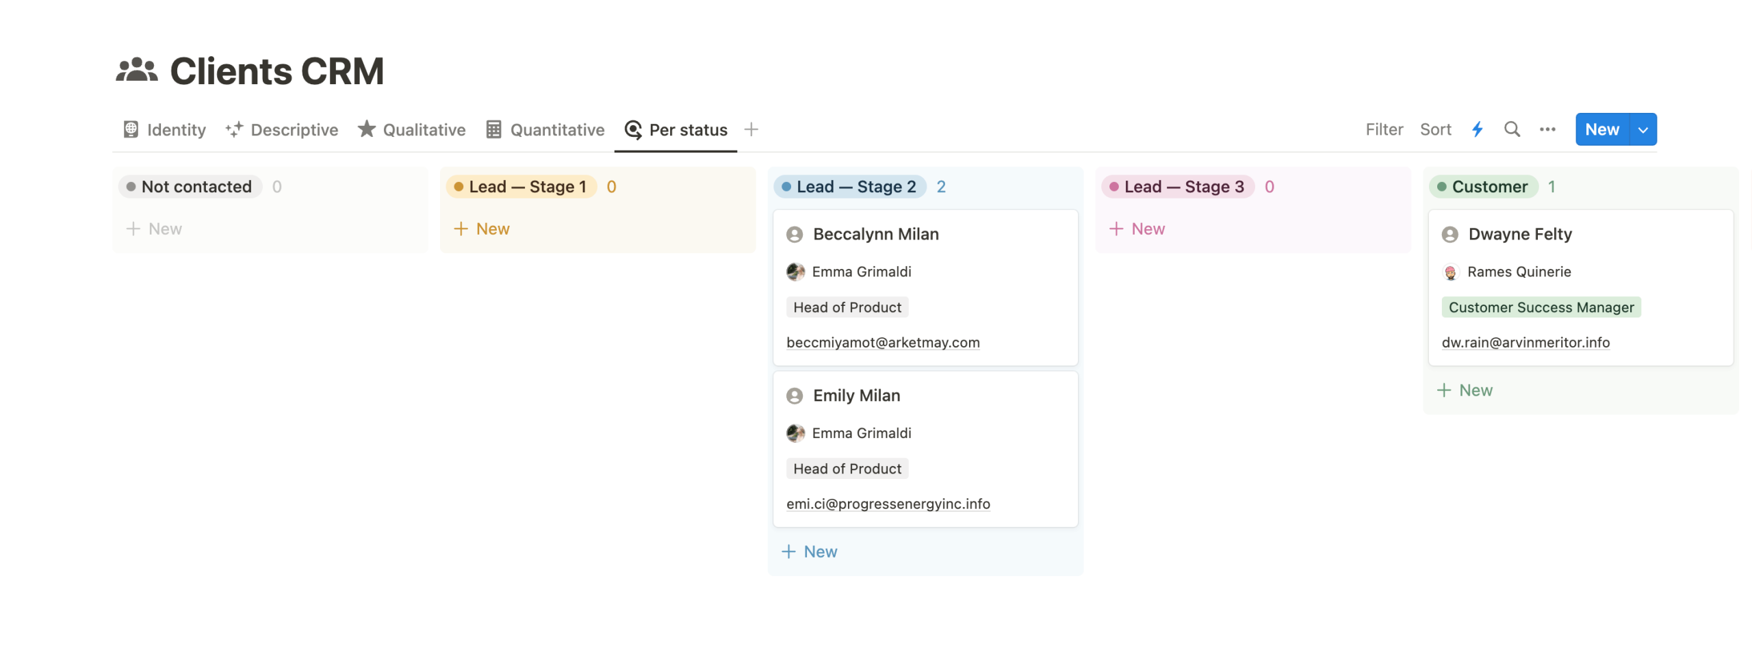
Task: Open the three-dots view options menu
Action: coord(1547,129)
